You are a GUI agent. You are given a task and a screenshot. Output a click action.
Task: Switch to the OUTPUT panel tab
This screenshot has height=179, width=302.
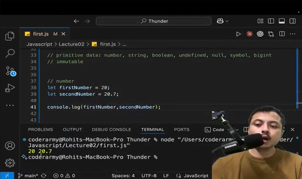pyautogui.click(x=72, y=130)
